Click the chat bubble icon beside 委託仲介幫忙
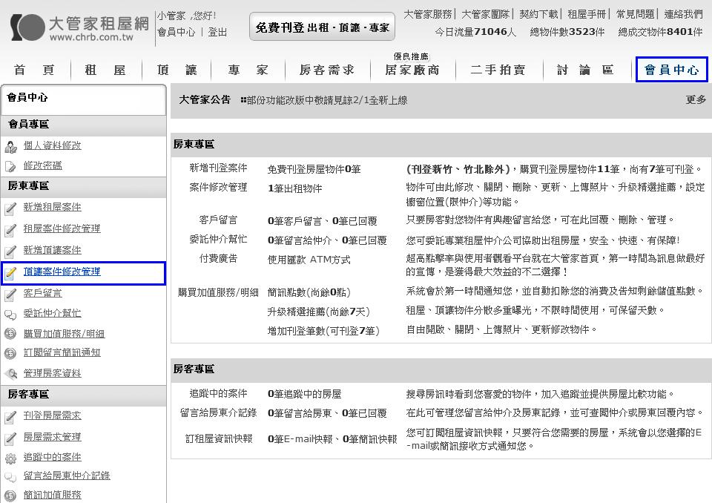This screenshot has height=503, width=712. 10,314
